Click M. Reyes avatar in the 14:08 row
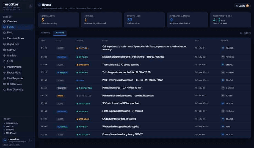This screenshot has width=254, height=148. (223, 57)
